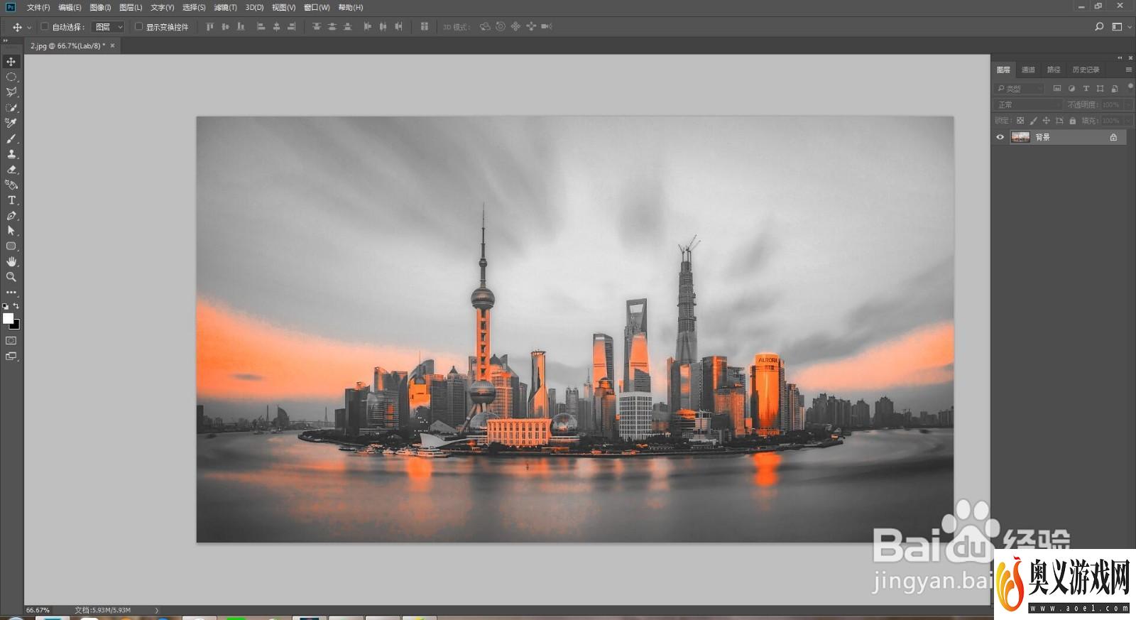The image size is (1136, 620).
Task: Select the Elliptical Marquee tool
Action: [11, 77]
